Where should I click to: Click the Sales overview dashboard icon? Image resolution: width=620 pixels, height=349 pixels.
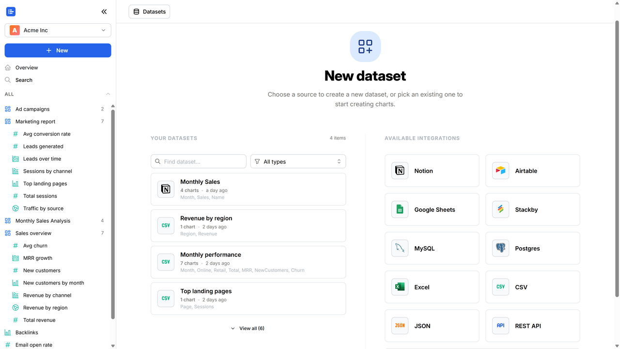point(8,233)
